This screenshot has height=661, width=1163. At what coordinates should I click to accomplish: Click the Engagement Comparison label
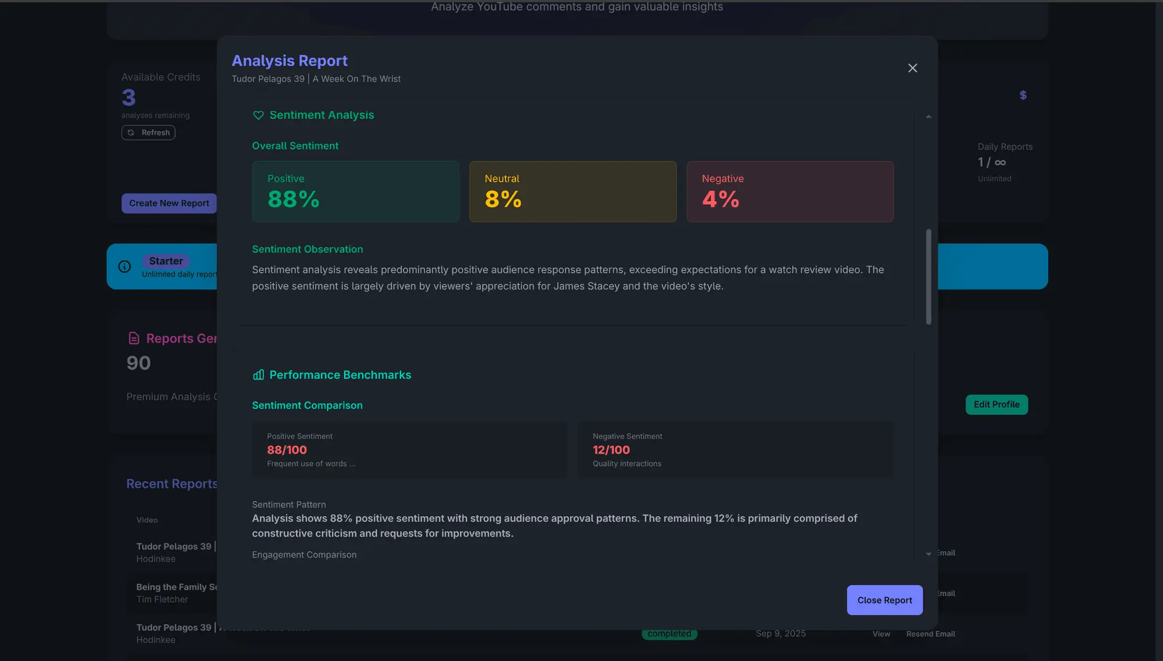tap(304, 555)
